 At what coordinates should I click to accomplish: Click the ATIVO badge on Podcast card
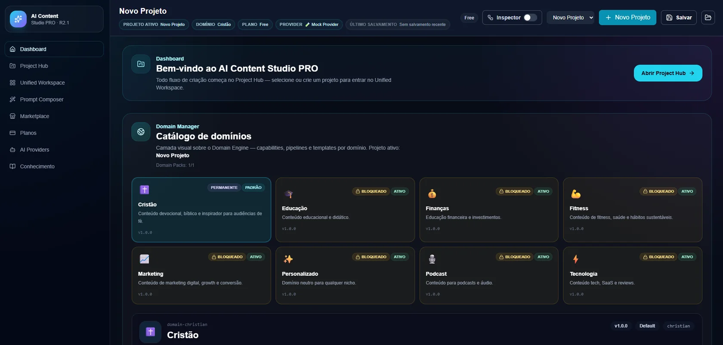[x=544, y=257]
